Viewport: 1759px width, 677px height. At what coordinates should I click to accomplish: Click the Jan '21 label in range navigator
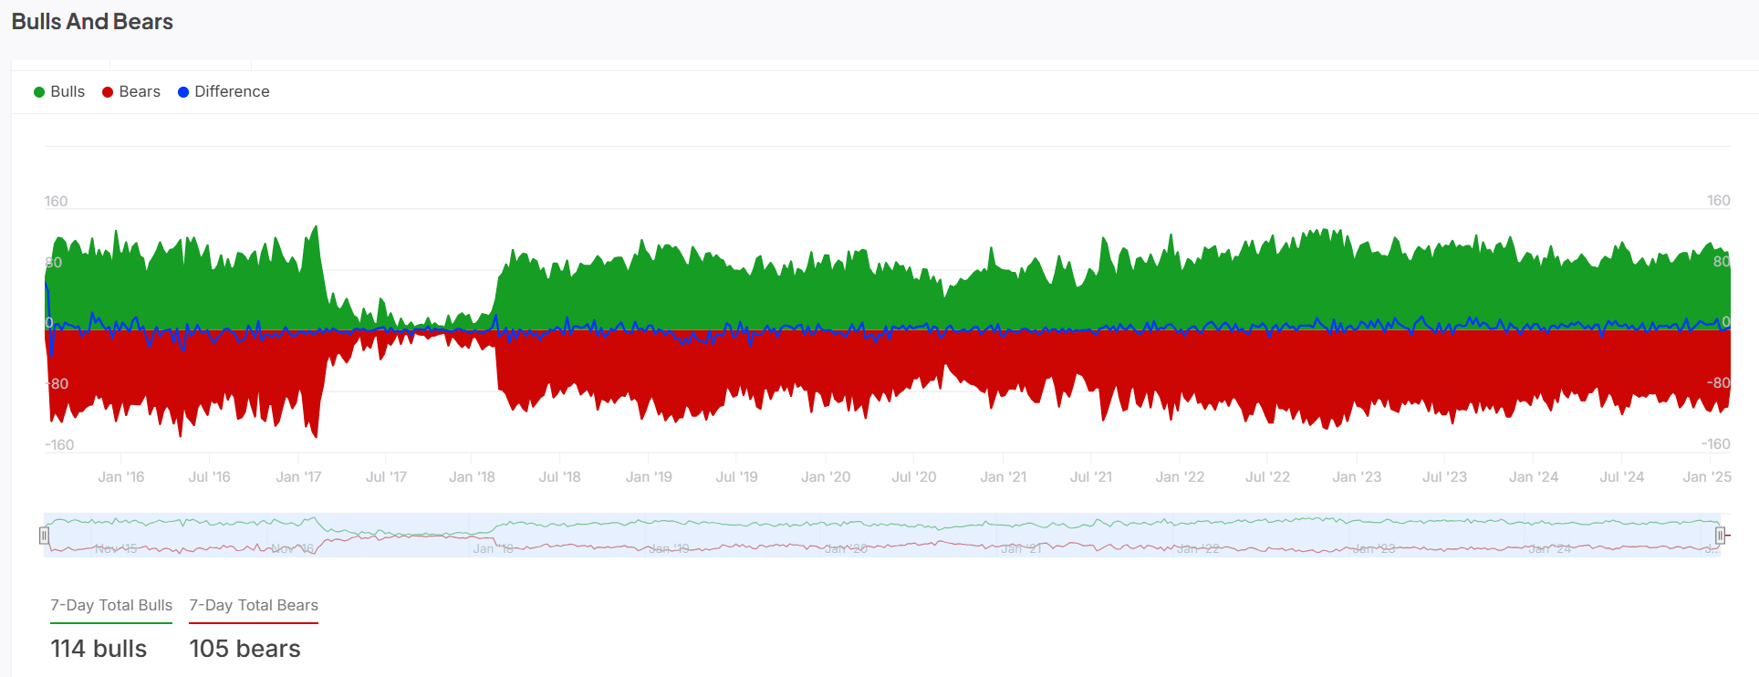click(x=1021, y=548)
